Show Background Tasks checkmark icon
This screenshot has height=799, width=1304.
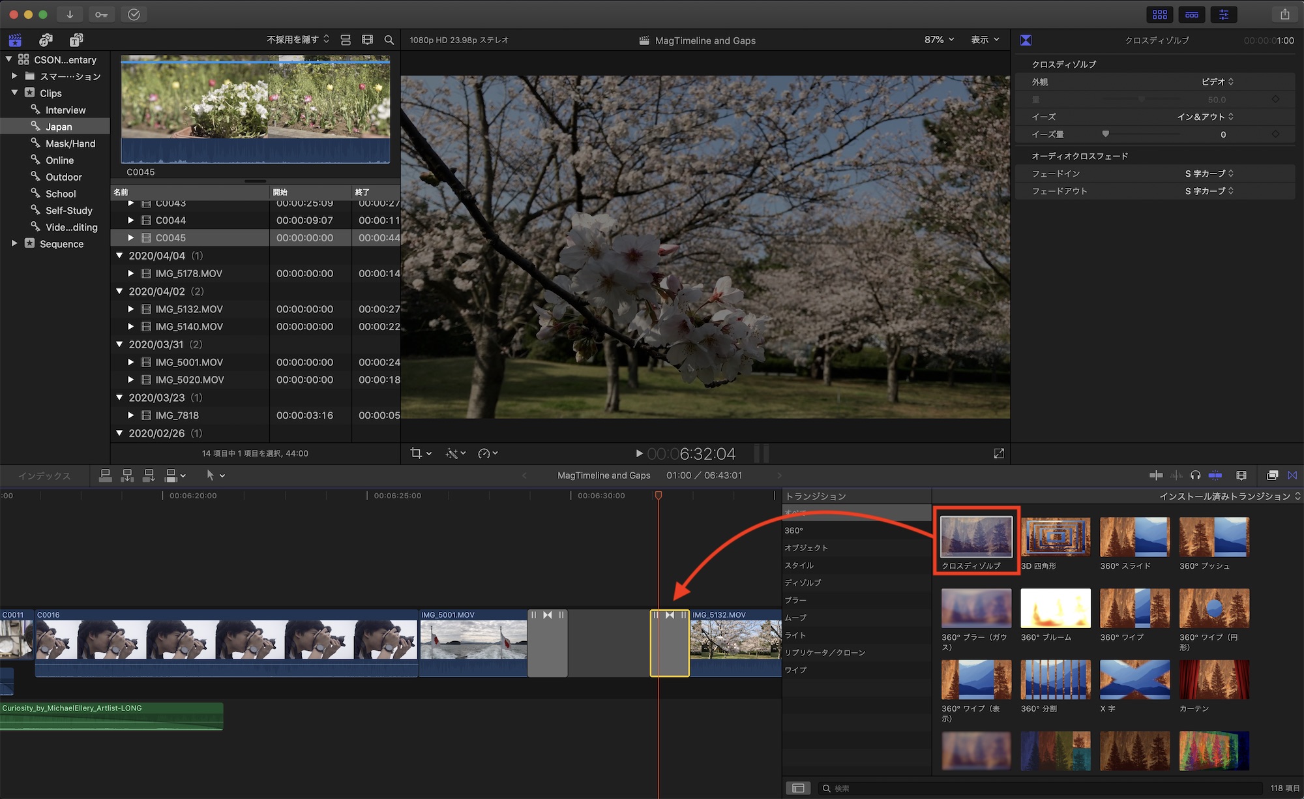click(134, 14)
